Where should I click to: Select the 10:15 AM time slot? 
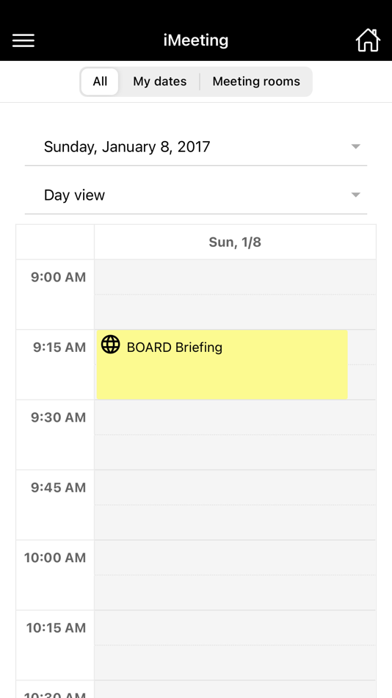235,645
